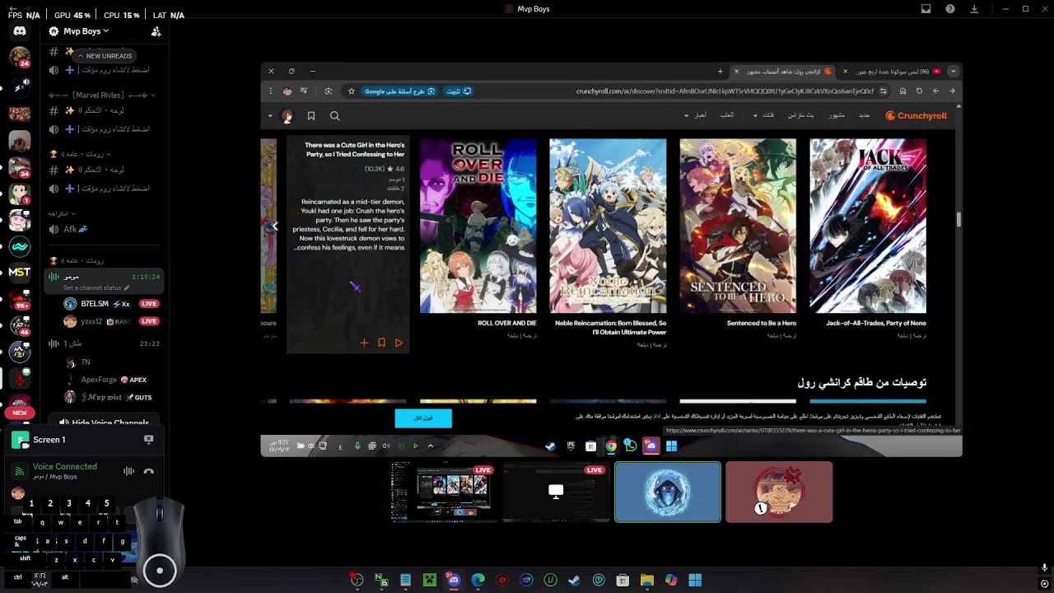Click the Jack-of-All-Trades, Party of None title
Screen dimensions: 1054x593
click(x=876, y=324)
